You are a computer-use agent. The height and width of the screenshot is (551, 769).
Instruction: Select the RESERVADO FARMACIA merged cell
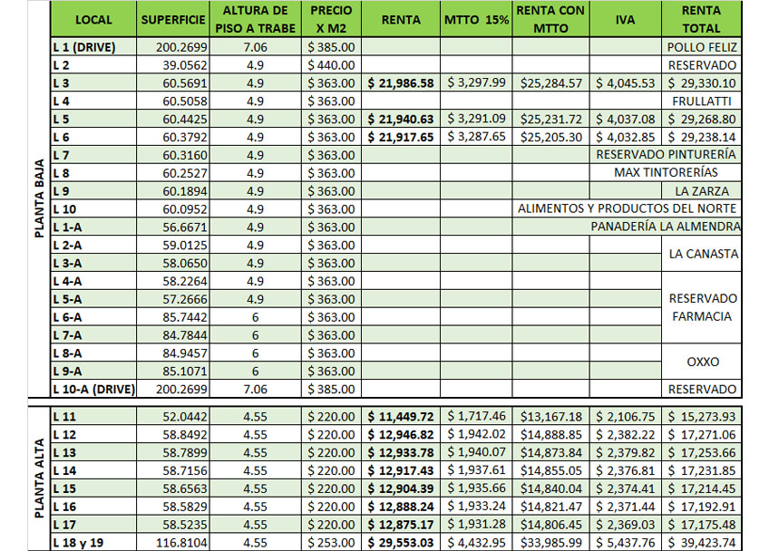[701, 307]
